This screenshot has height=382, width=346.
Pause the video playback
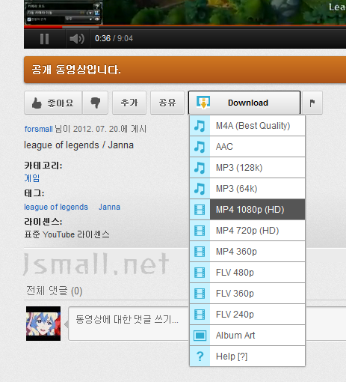pyautogui.click(x=45, y=39)
